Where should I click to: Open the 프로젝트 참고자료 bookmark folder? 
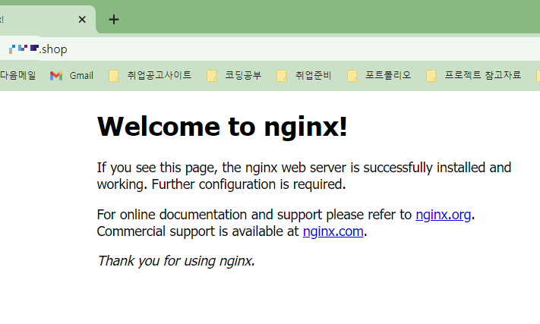pyautogui.click(x=473, y=75)
